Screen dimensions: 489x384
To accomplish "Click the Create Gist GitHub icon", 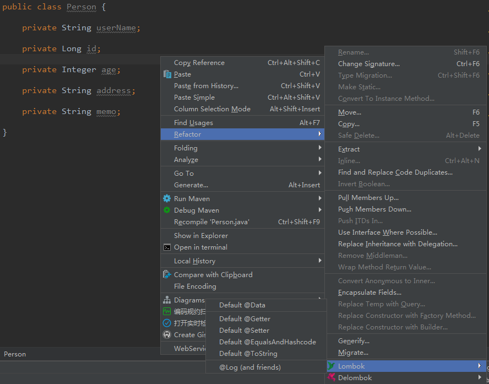I will coord(167,335).
